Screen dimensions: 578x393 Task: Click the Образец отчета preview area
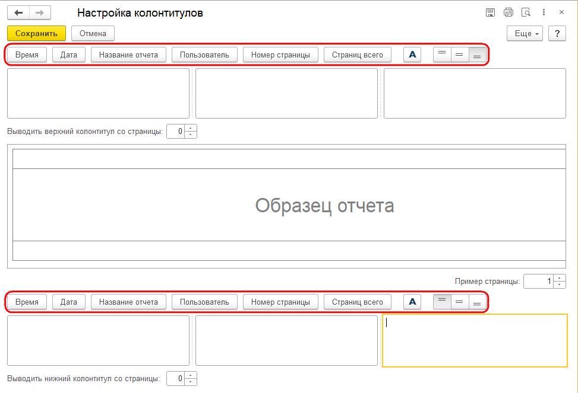click(x=287, y=206)
